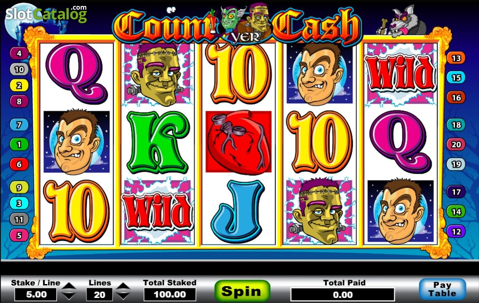Screen dimensions: 479x303
Task: Select payline 13 marker
Action: [x=456, y=58]
